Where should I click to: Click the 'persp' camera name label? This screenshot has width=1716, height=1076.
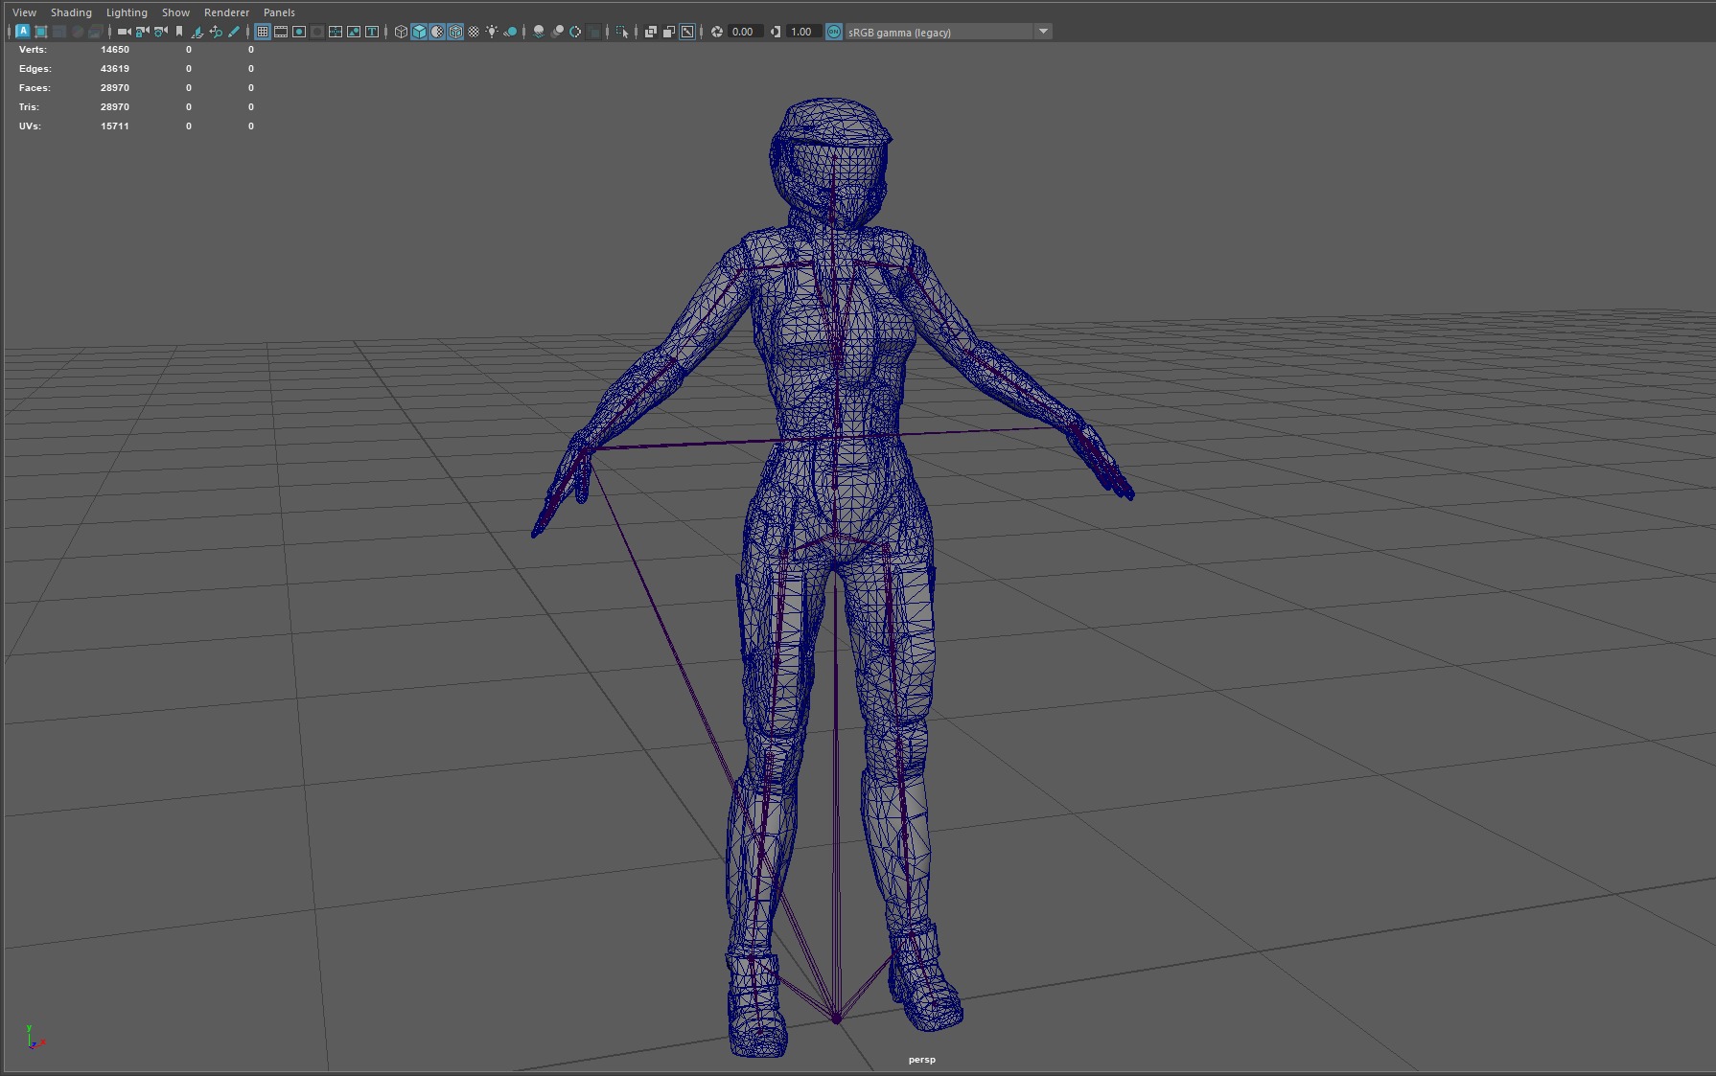coord(921,1060)
